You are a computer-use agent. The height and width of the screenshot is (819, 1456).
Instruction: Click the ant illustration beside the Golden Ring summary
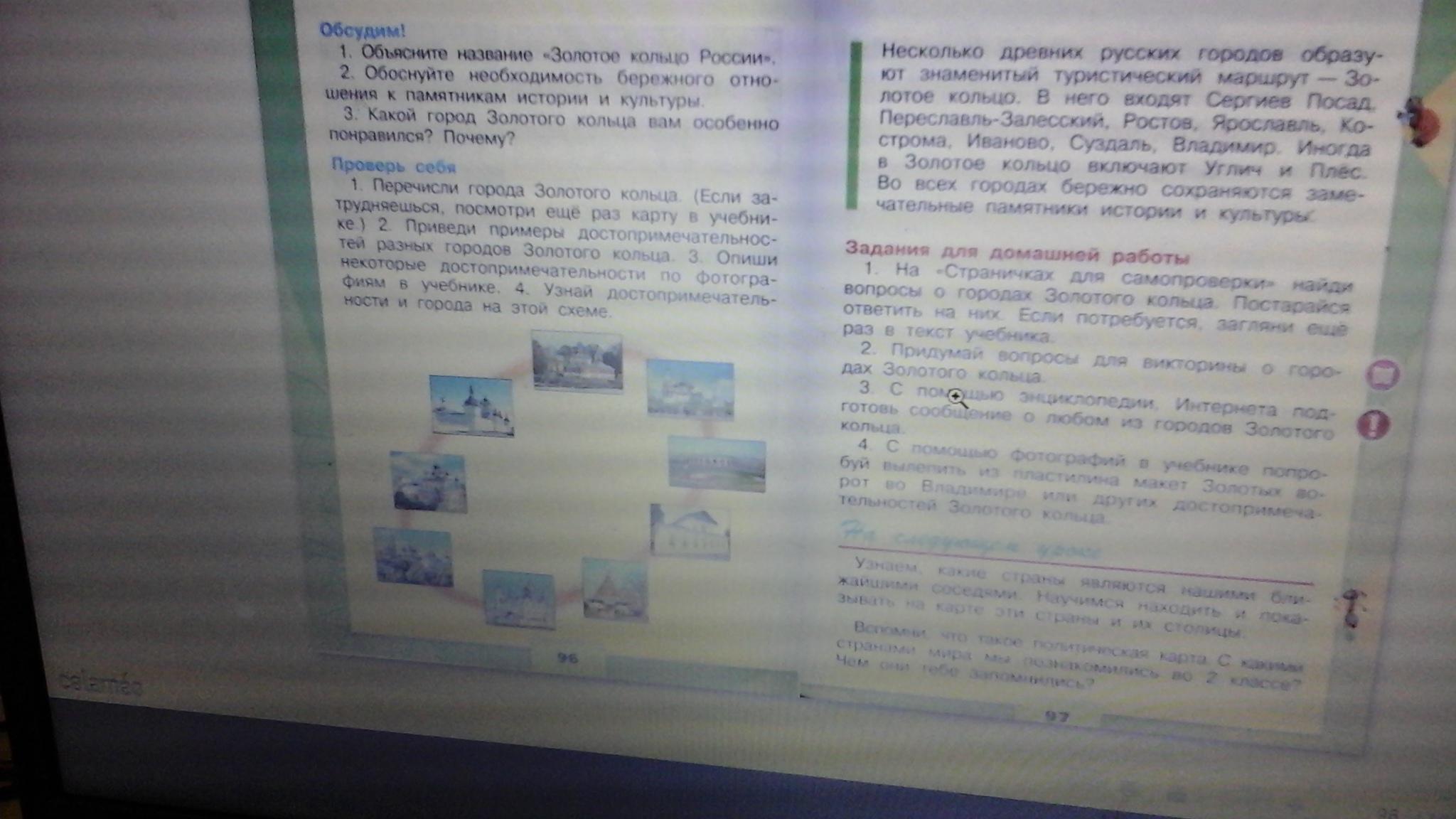pyautogui.click(x=1419, y=121)
